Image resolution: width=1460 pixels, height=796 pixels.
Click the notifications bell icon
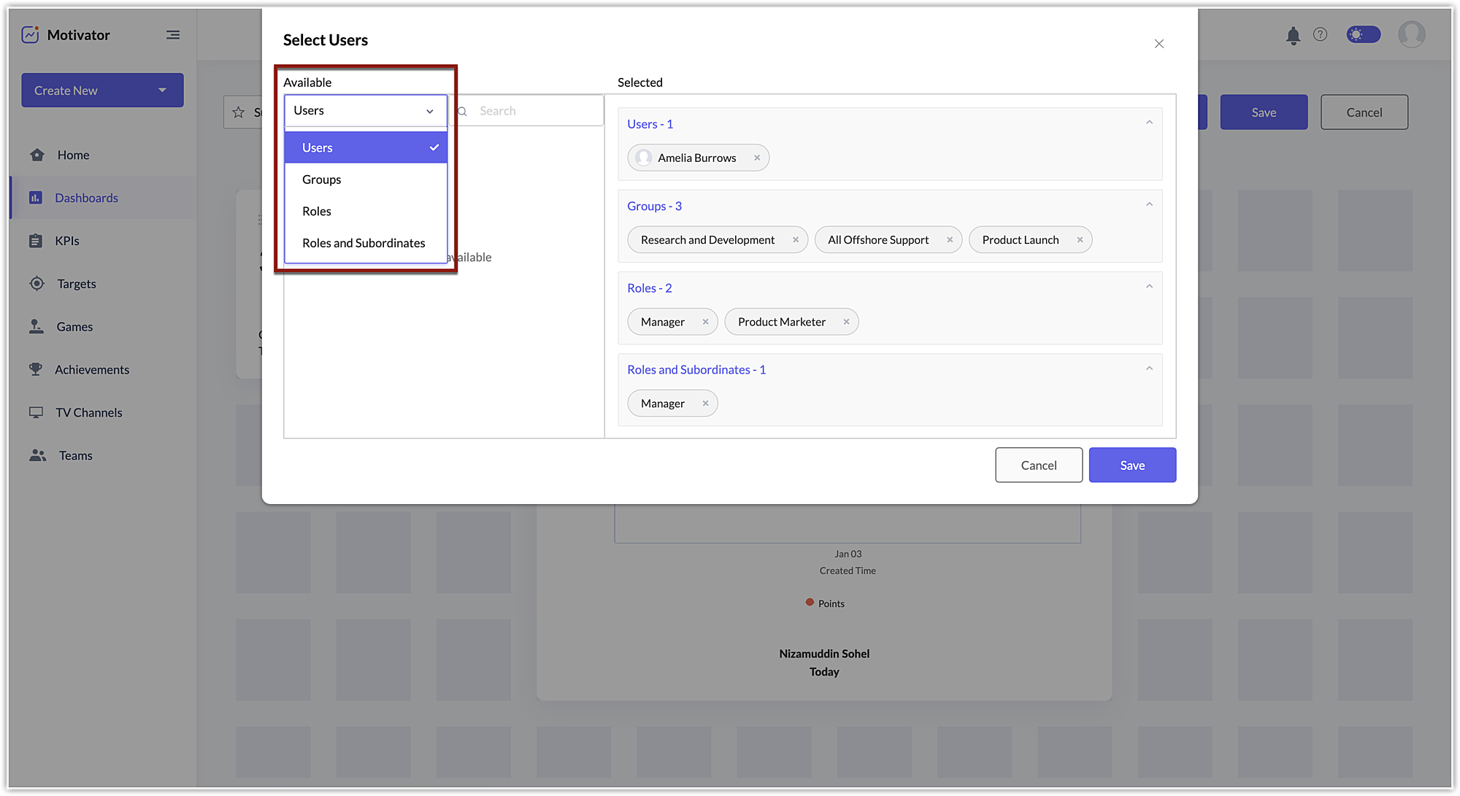coord(1293,35)
